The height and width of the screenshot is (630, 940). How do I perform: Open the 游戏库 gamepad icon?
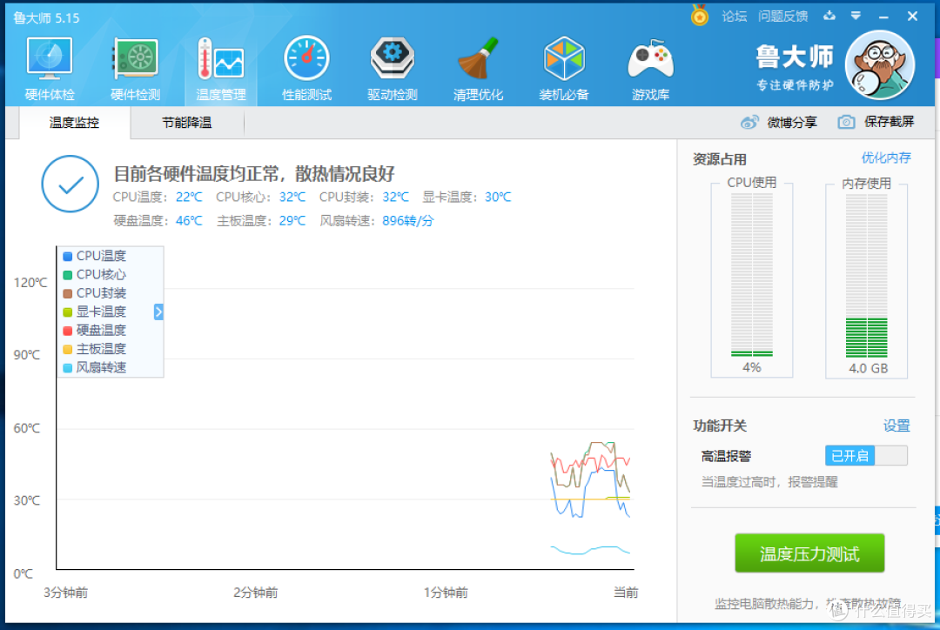(x=650, y=69)
